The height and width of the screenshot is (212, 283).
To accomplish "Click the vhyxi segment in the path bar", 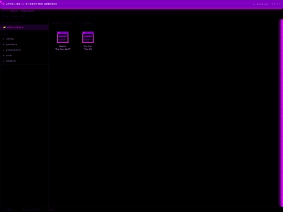I will (14, 11).
